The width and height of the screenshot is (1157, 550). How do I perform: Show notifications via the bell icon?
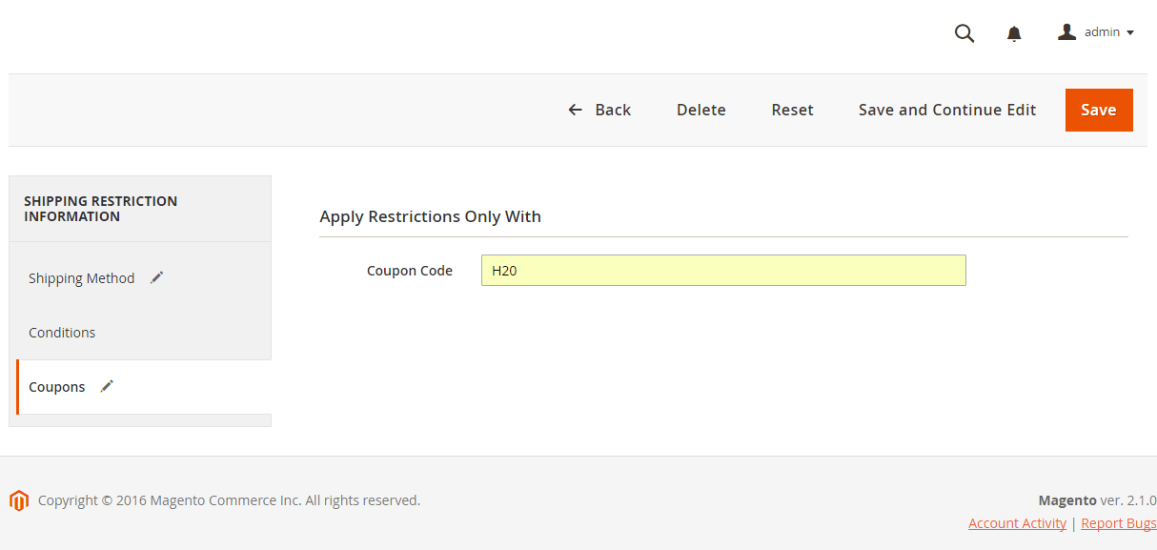pos(1014,33)
